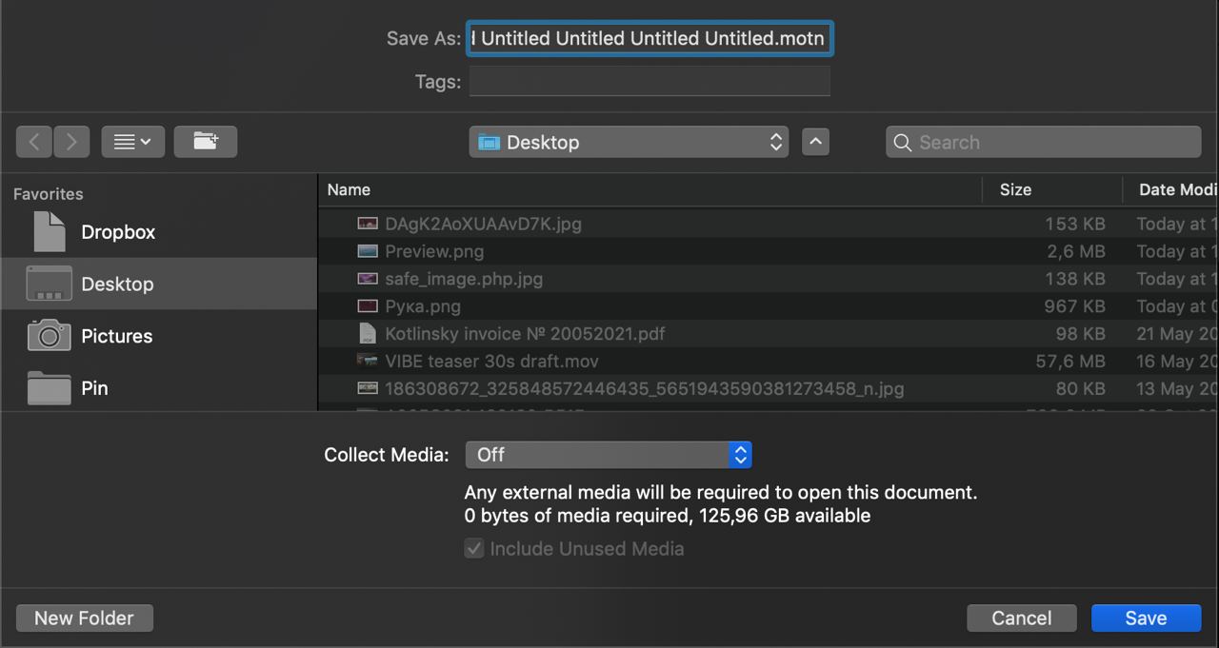Open the list view options menu
The height and width of the screenshot is (648, 1219).
pyautogui.click(x=132, y=142)
